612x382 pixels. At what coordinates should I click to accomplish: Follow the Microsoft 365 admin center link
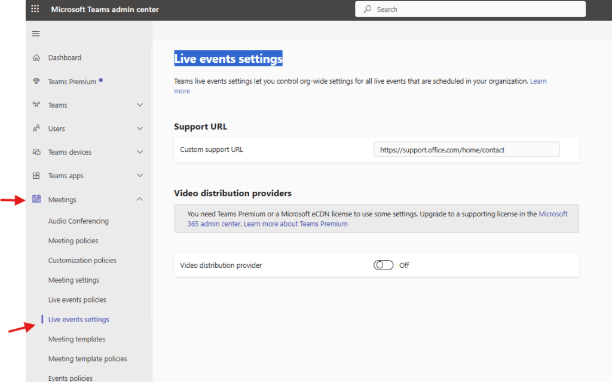(x=553, y=214)
